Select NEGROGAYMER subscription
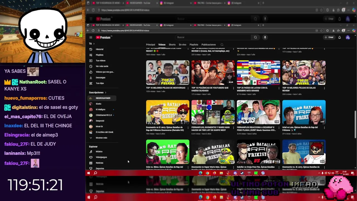 coord(102,98)
